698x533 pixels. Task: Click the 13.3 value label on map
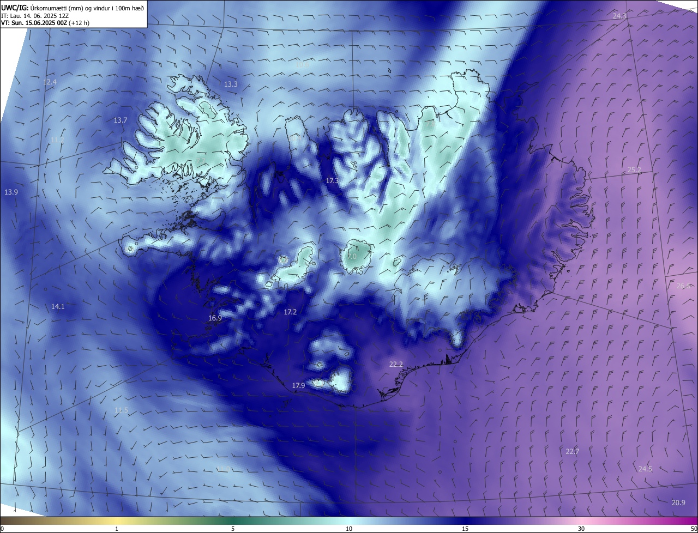[x=231, y=84]
